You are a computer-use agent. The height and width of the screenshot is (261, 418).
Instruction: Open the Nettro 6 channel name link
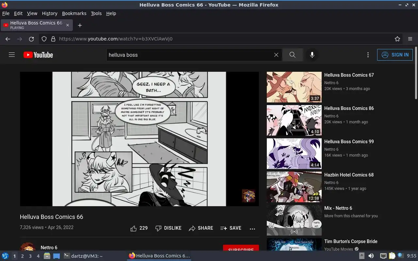pos(49,248)
